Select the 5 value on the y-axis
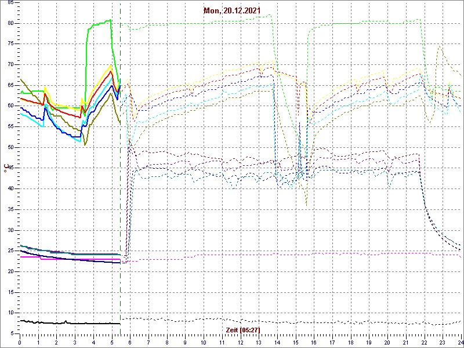Image resolution: width=464 pixels, height=348 pixels. coord(13,333)
